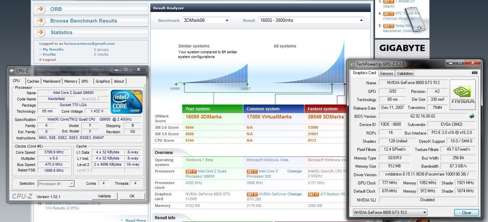
Task: Click the Name field showing Intel Core 2 Quad Q6600
Action: coord(73,93)
